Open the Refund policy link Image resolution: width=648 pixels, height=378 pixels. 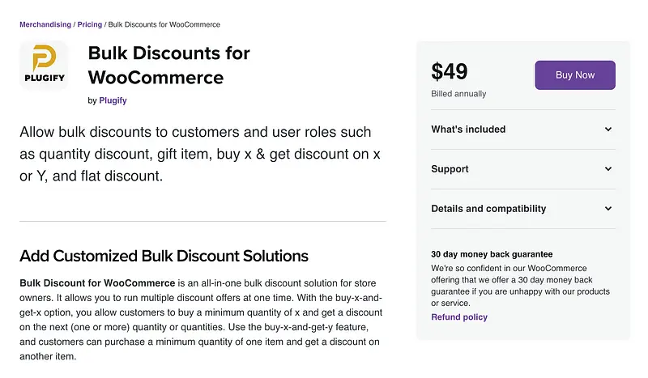(x=459, y=317)
